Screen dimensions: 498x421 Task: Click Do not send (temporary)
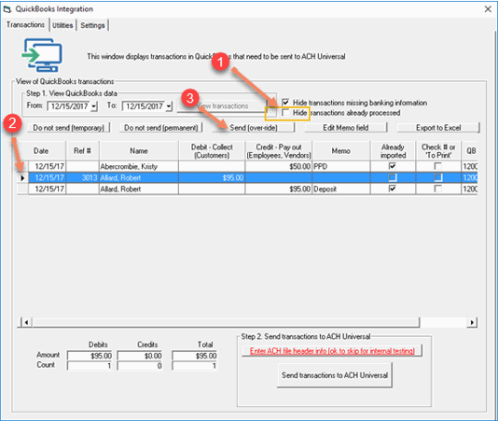point(69,128)
